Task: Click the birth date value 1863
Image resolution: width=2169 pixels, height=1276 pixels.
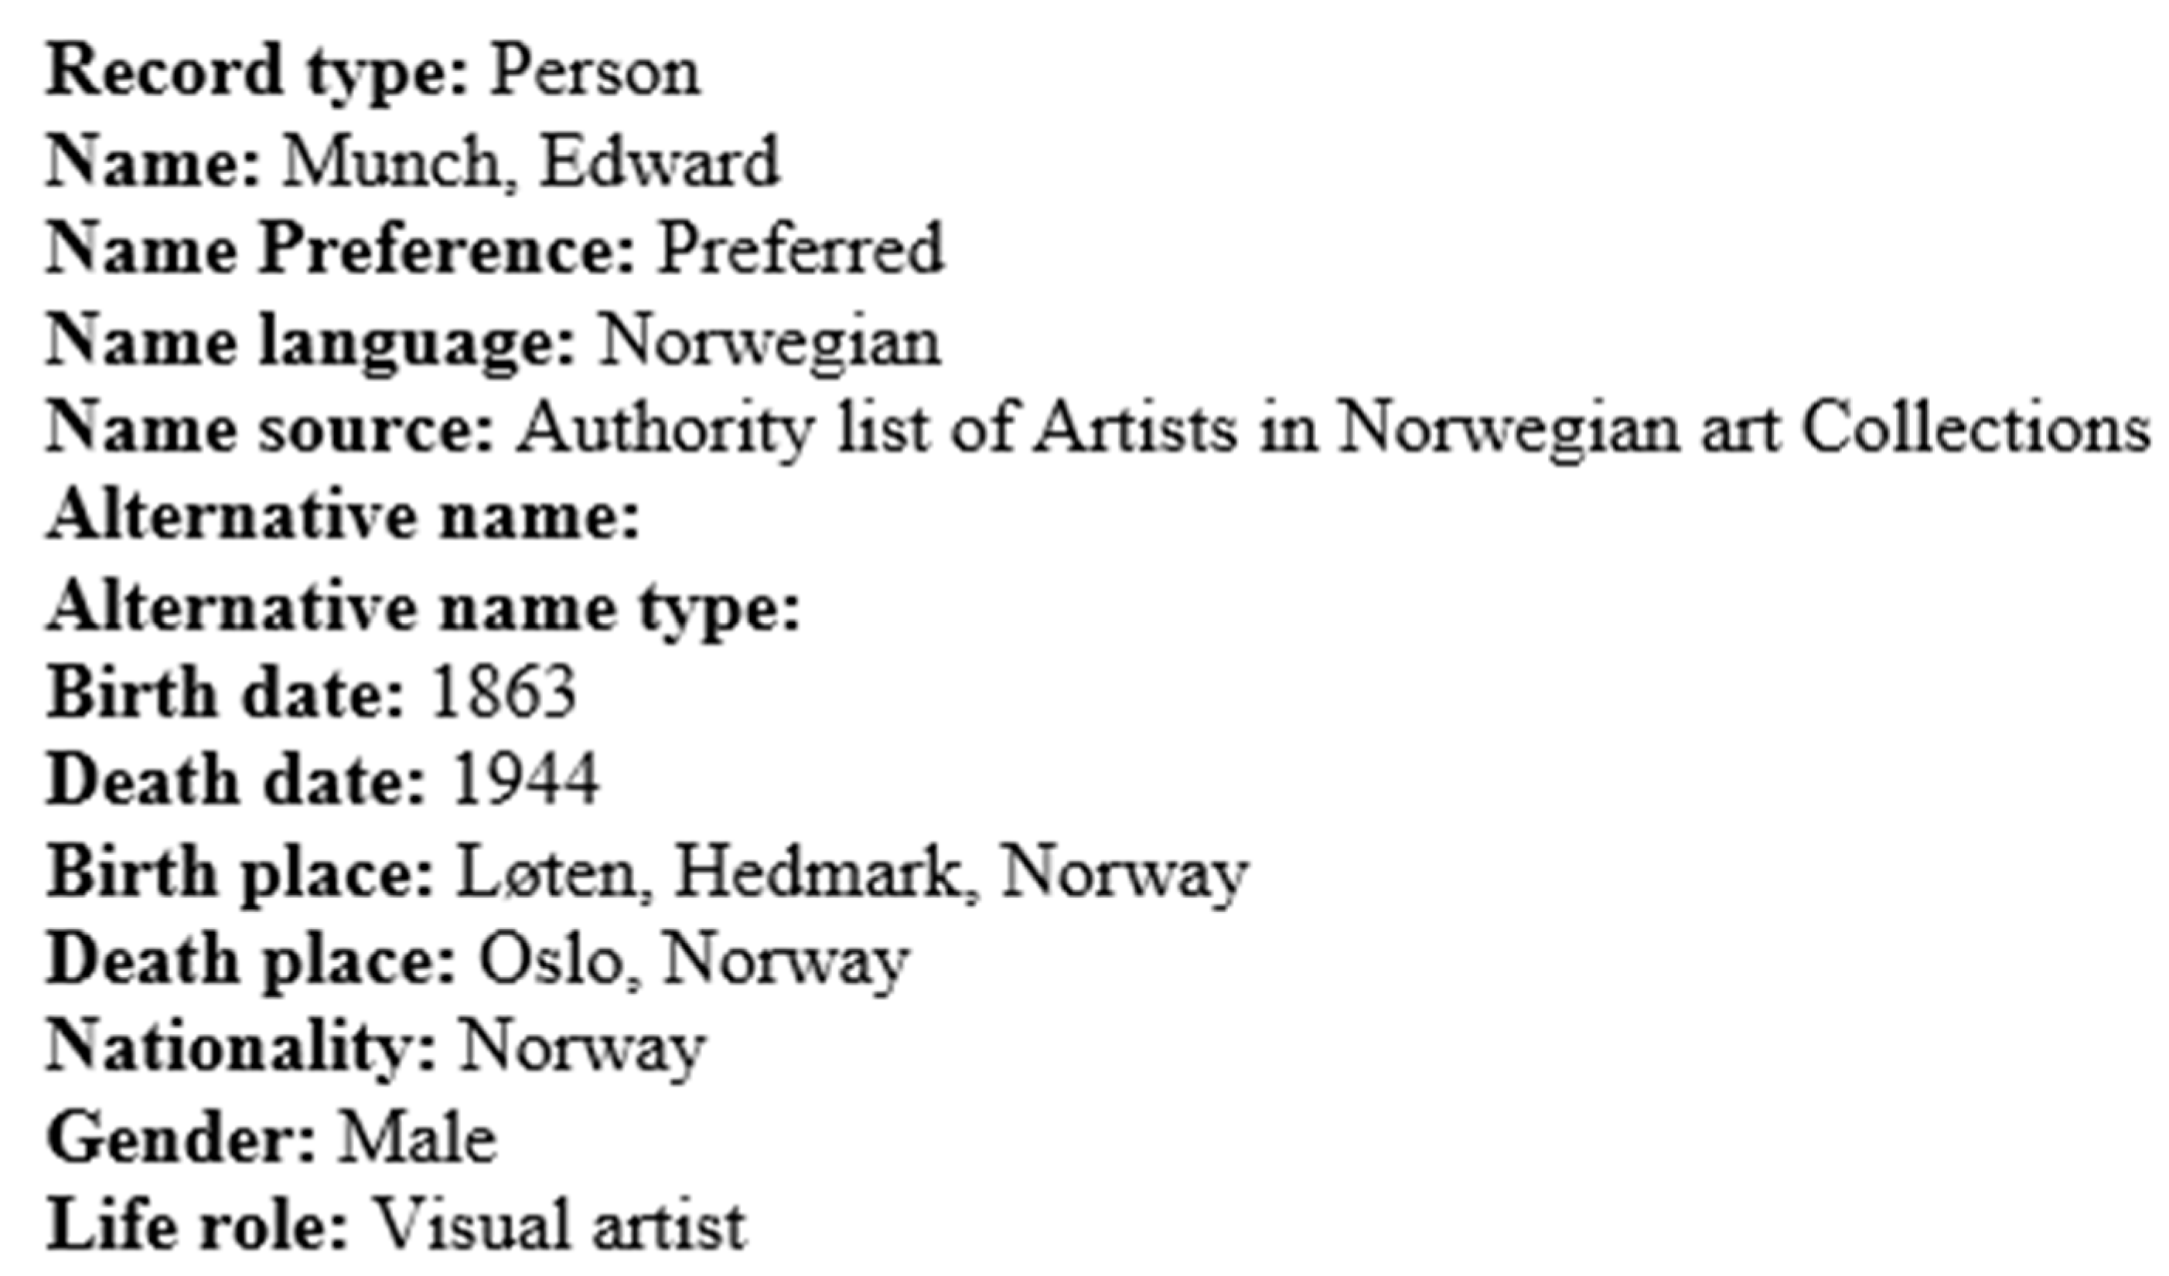Action: point(503,692)
